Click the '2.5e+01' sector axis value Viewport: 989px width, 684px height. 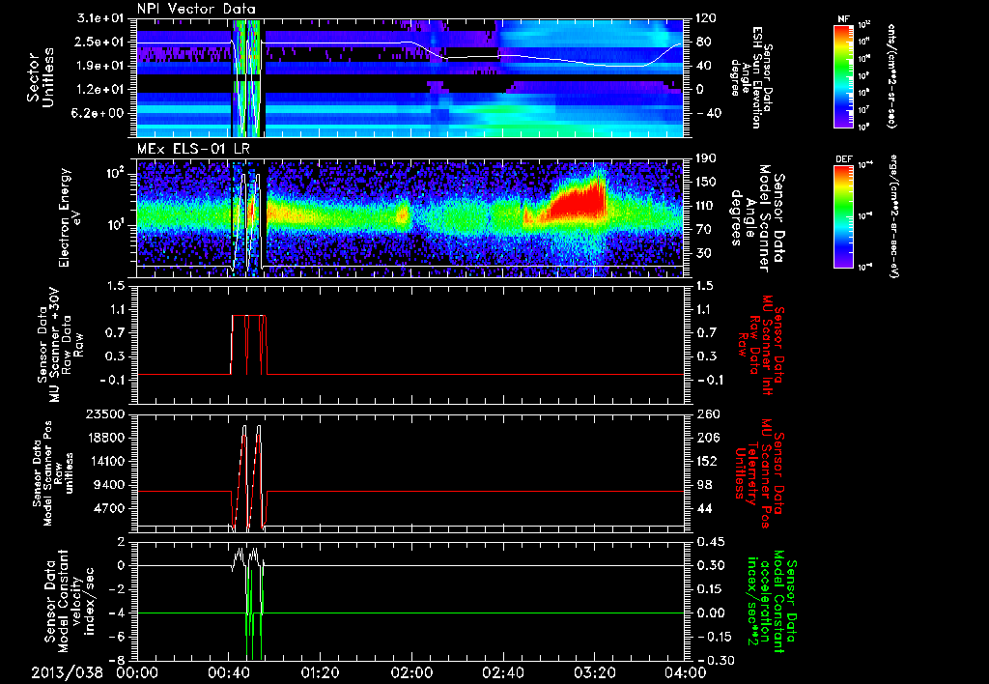coord(98,42)
